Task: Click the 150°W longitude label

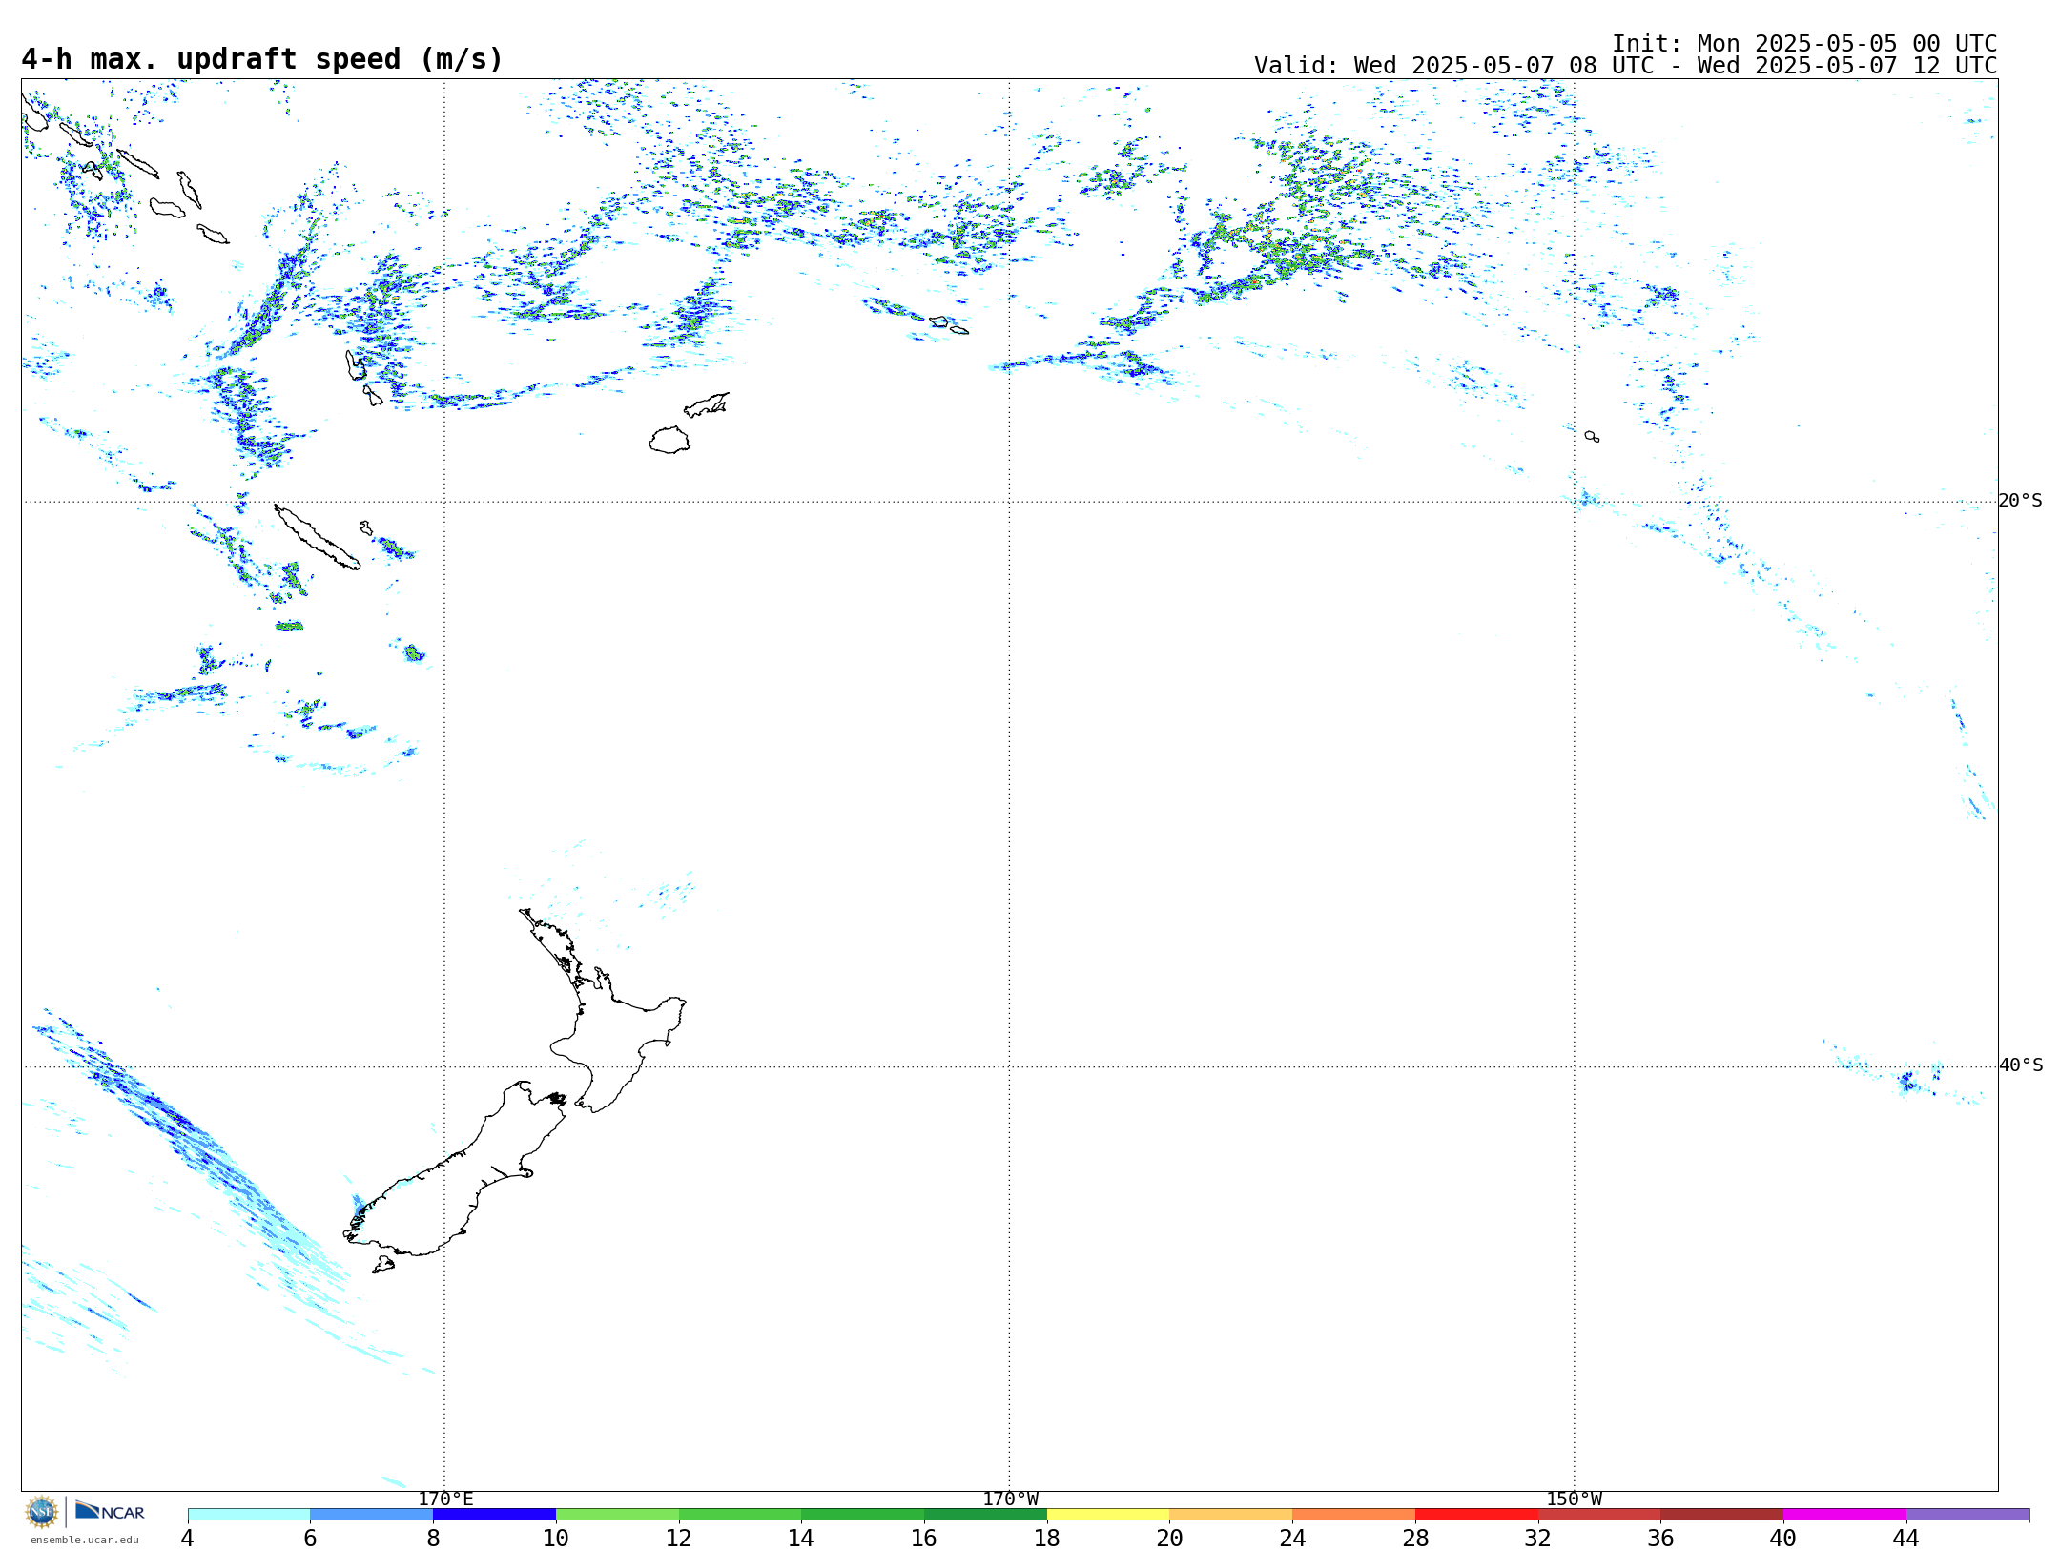Action: (x=1574, y=1499)
